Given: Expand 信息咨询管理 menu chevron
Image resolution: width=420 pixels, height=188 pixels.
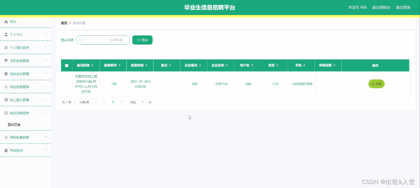Looking at the screenshot, I should tap(45, 73).
